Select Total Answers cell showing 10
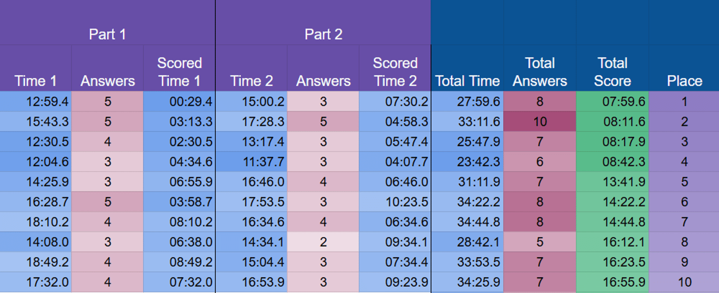 click(540, 121)
